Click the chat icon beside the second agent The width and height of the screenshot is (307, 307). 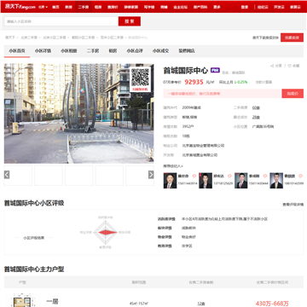[229, 176]
